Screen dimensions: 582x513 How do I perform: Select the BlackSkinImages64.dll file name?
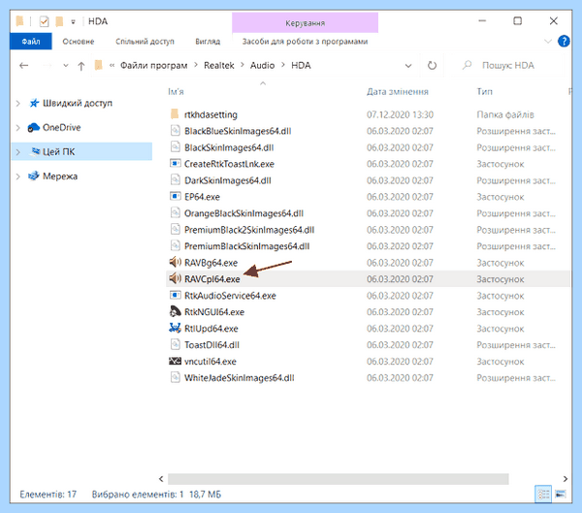pos(229,147)
